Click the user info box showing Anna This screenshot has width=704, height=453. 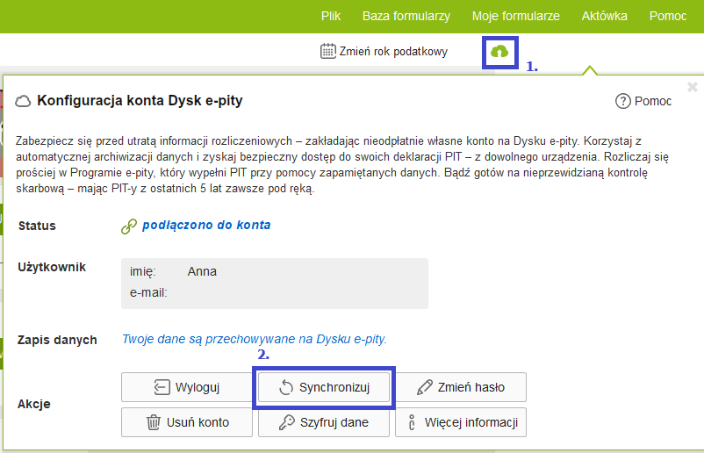(274, 283)
